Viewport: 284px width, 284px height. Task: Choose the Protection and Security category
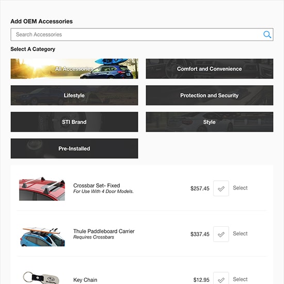[x=210, y=96]
